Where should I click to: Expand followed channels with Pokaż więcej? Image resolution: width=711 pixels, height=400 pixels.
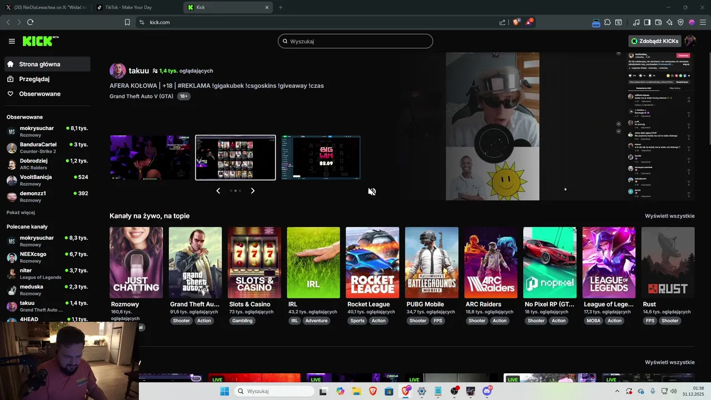click(21, 212)
